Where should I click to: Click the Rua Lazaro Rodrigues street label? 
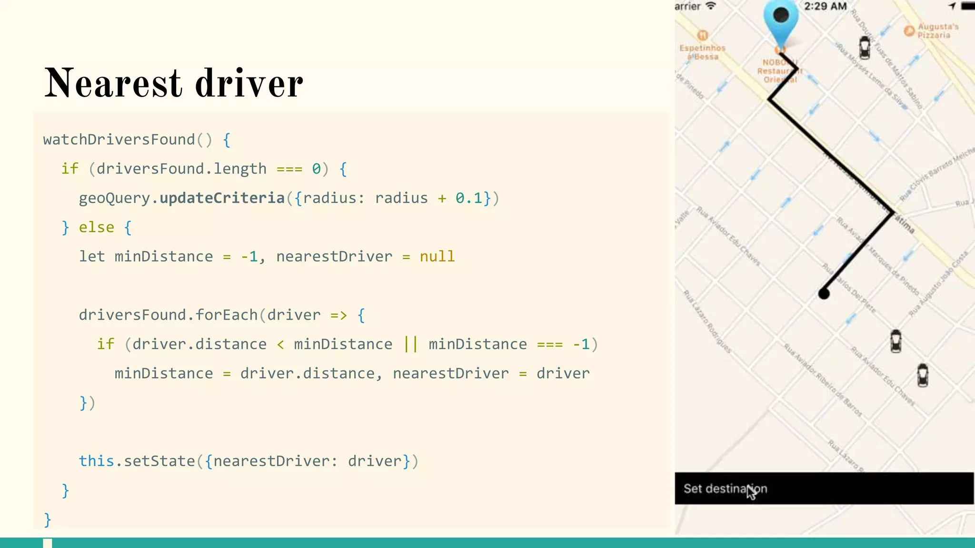707,321
